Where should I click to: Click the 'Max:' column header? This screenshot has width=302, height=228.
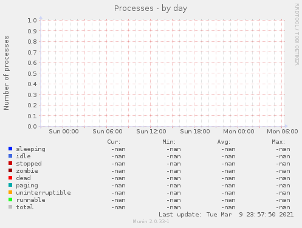coord(278,142)
